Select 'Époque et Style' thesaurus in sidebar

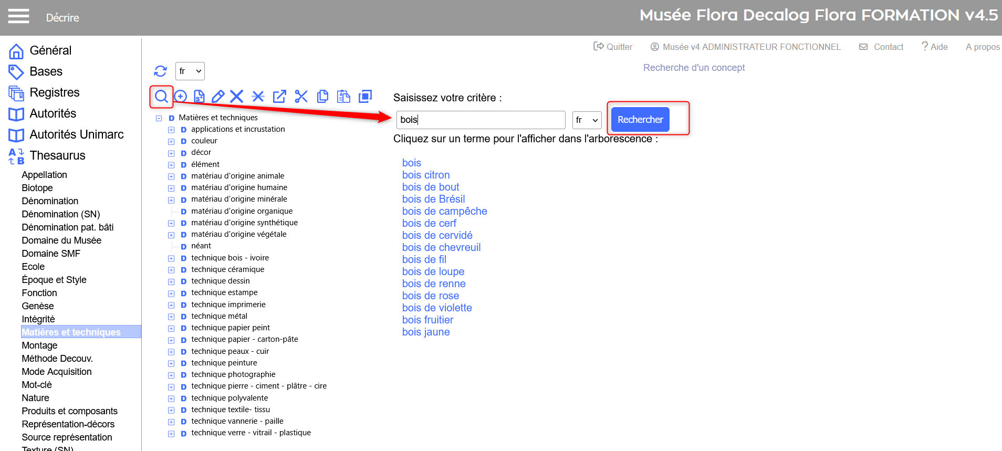pos(54,280)
